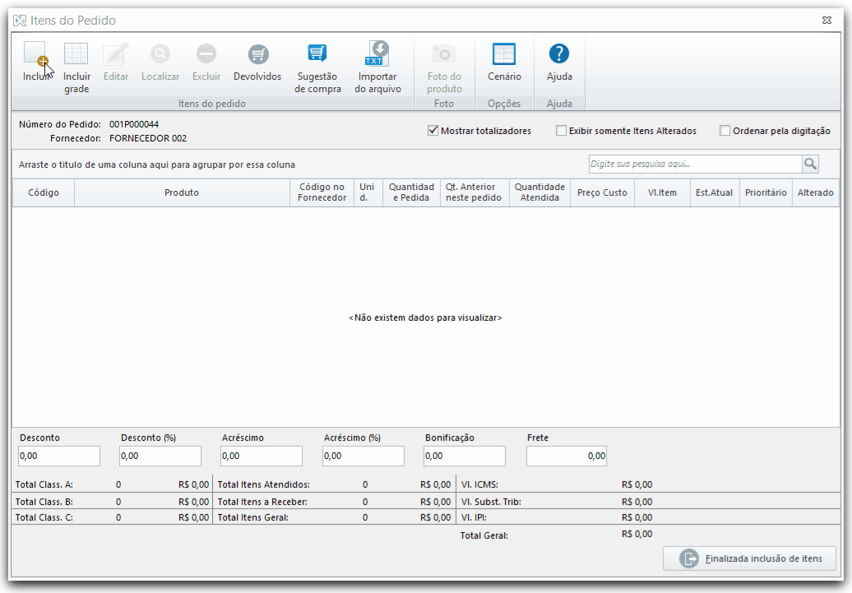Click the Vl. ICMS label
The height and width of the screenshot is (593, 852).
click(479, 484)
